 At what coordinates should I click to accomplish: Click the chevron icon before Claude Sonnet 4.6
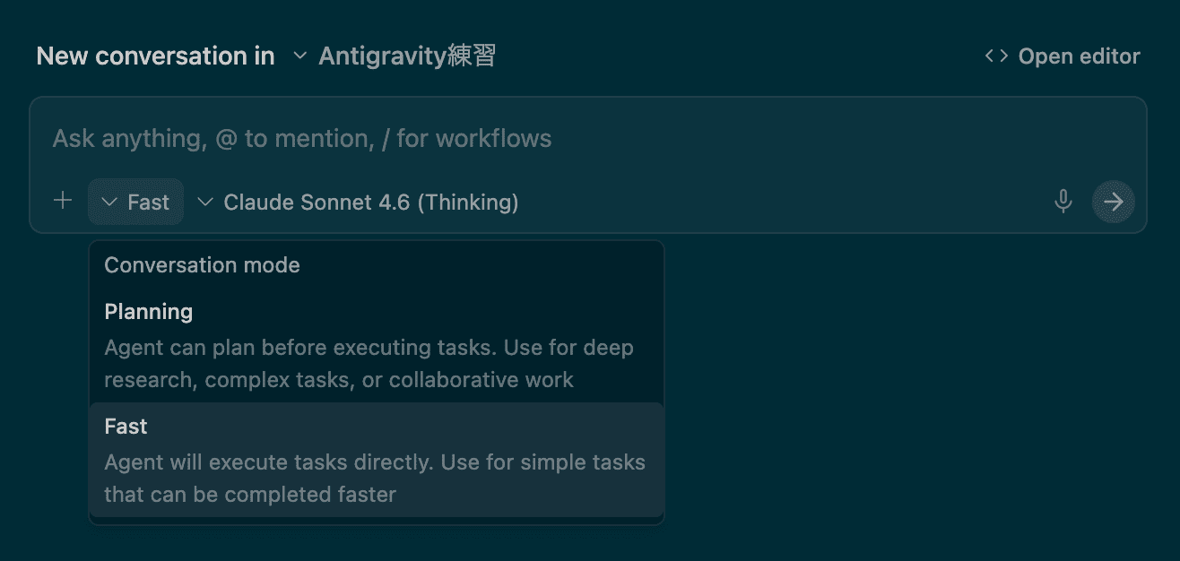(x=205, y=203)
